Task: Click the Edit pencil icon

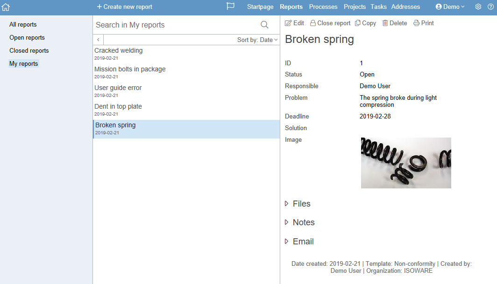Action: click(288, 23)
